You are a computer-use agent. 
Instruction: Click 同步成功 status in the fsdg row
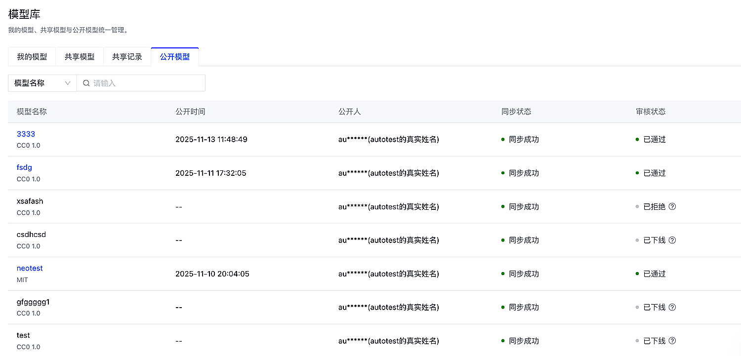[x=524, y=173]
